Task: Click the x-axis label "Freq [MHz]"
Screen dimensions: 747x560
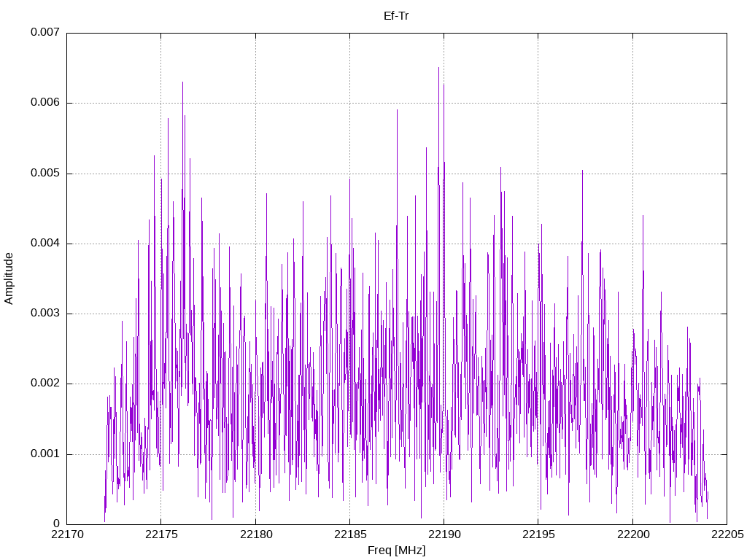Action: click(396, 551)
